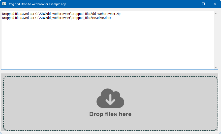Click the window title text
Screen dimensions: 221x134
(x=37, y=4)
